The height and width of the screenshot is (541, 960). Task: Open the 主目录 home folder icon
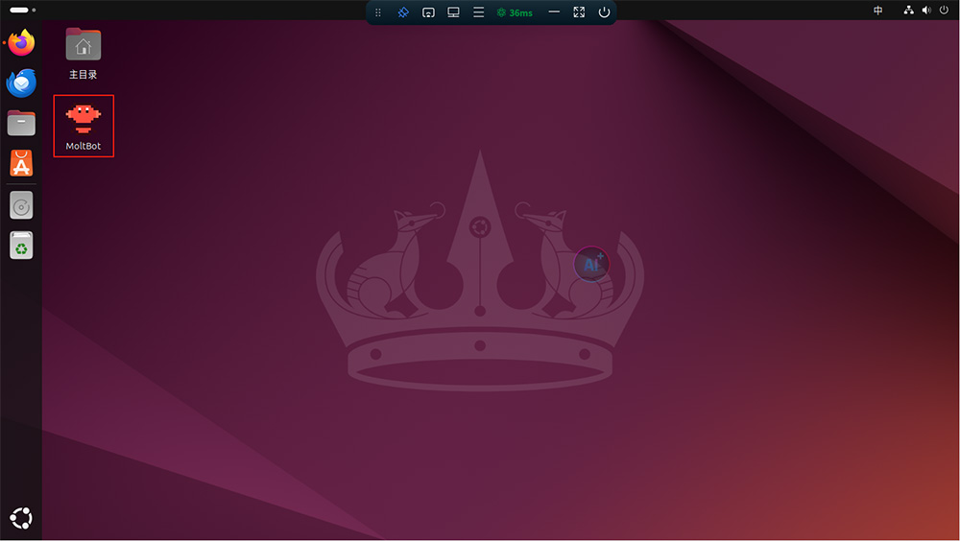[84, 54]
